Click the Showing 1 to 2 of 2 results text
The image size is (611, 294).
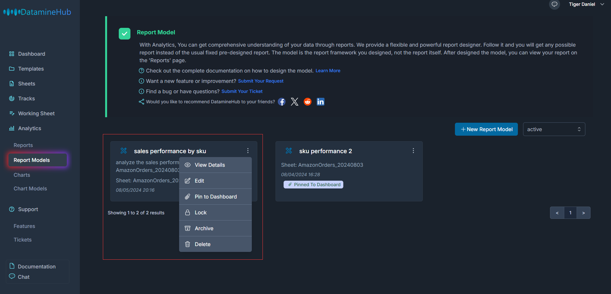[136, 213]
